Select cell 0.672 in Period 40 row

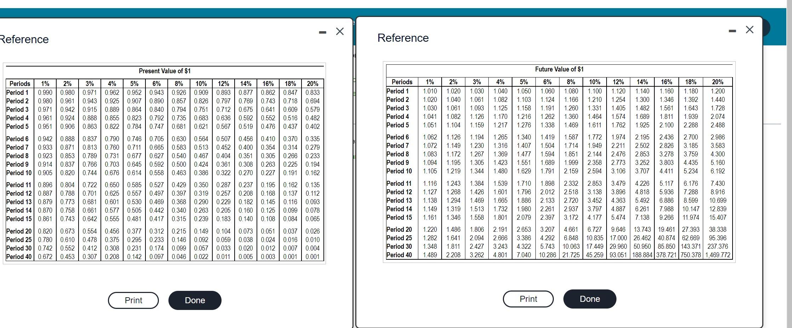(45, 257)
